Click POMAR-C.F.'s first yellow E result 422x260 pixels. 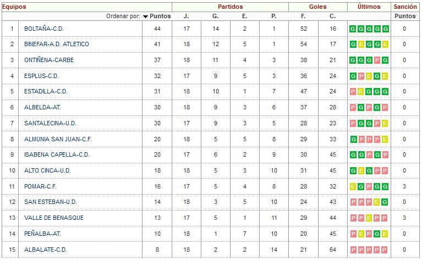pyautogui.click(x=353, y=186)
